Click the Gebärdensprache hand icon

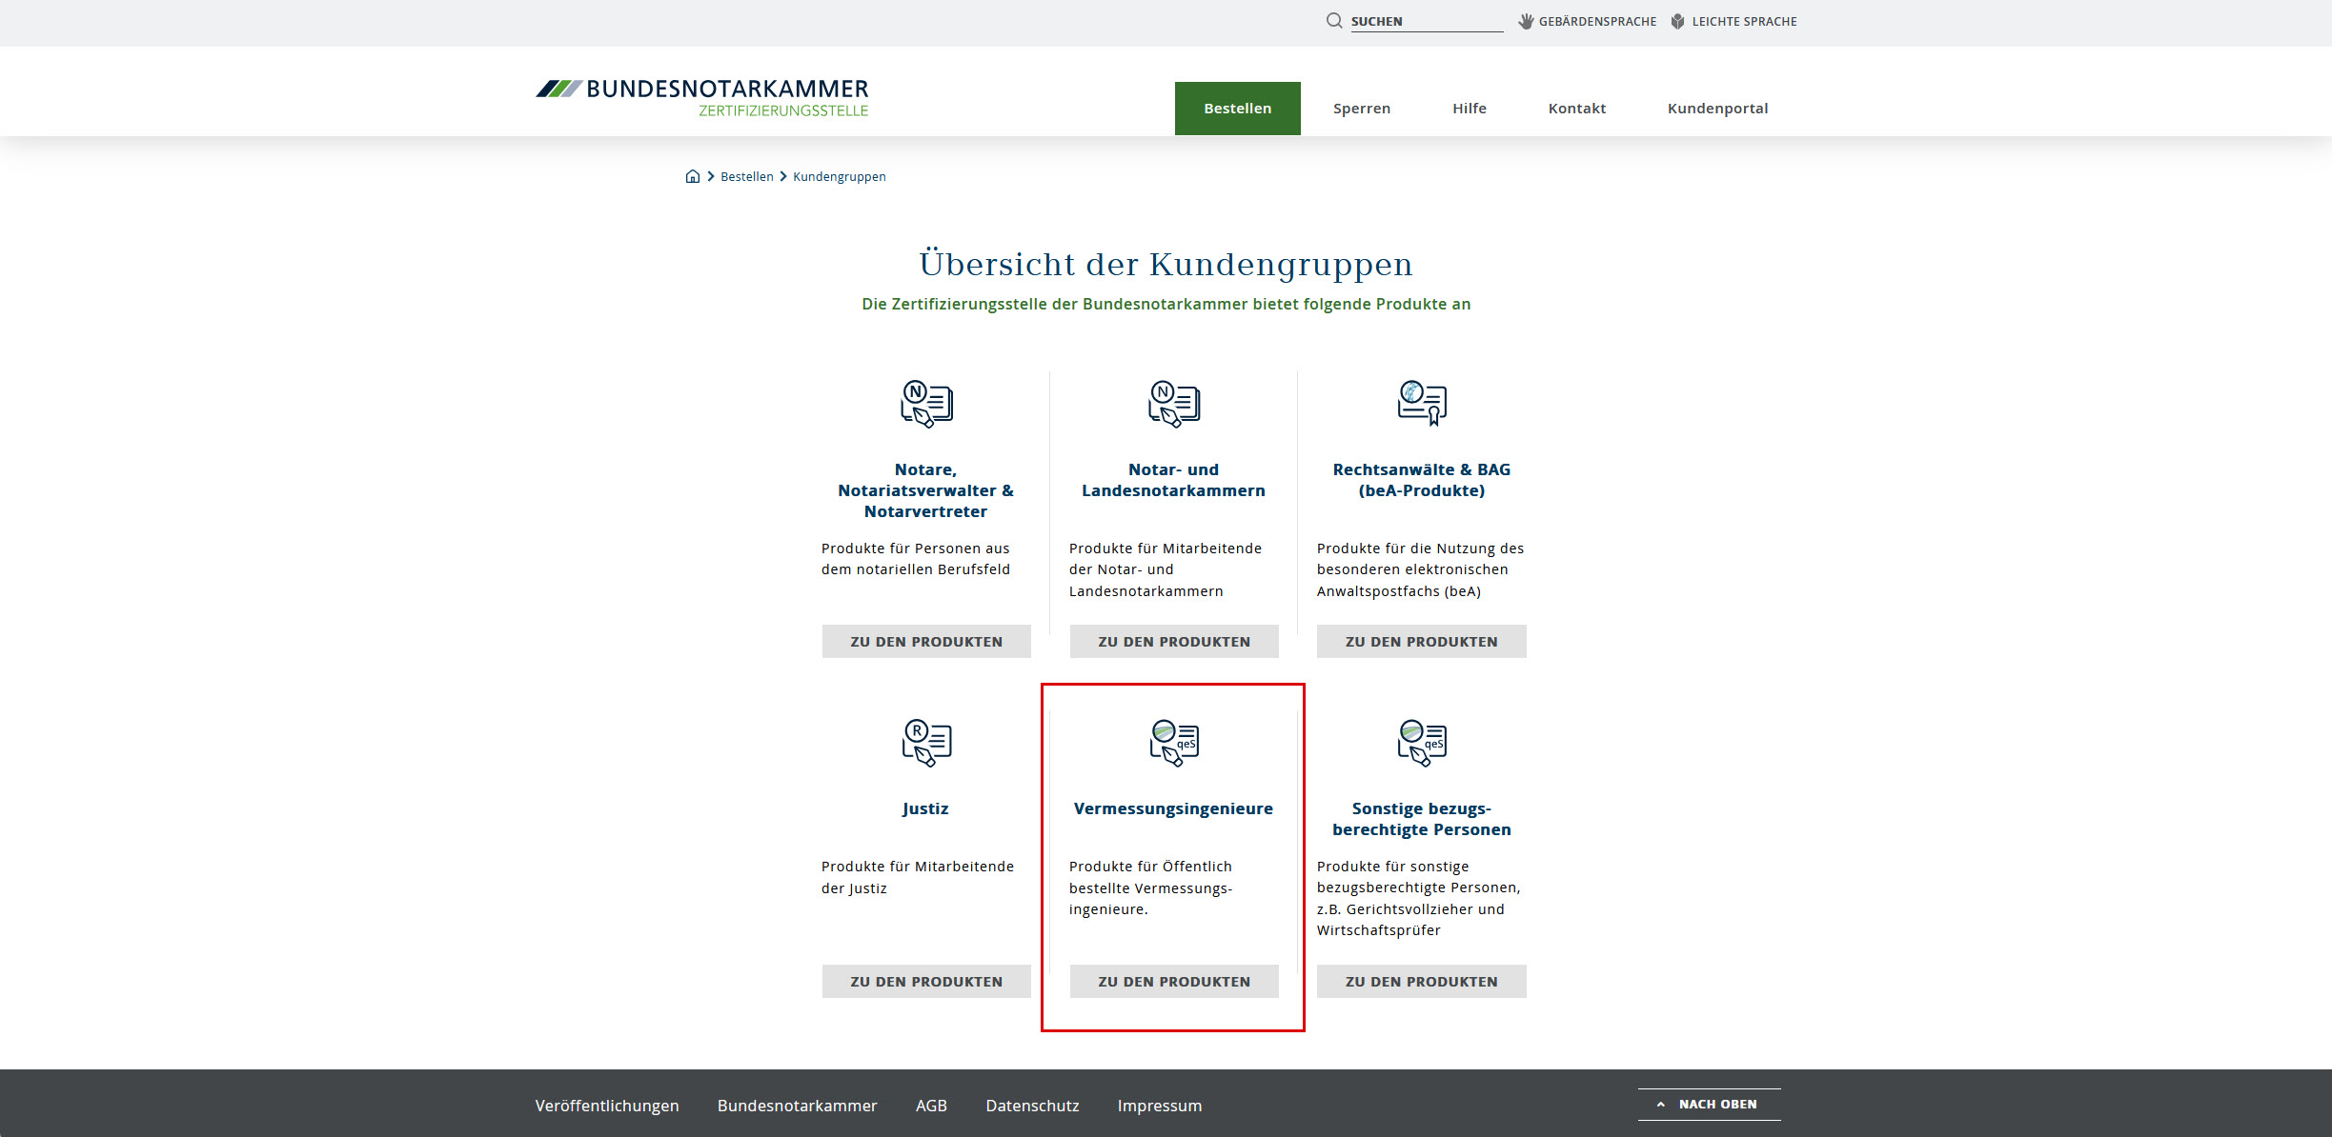(x=1526, y=21)
